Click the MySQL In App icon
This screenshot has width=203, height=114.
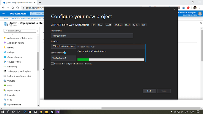[x=5, y=90]
